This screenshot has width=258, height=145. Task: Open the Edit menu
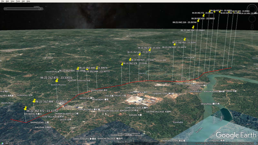tap(7, 1)
